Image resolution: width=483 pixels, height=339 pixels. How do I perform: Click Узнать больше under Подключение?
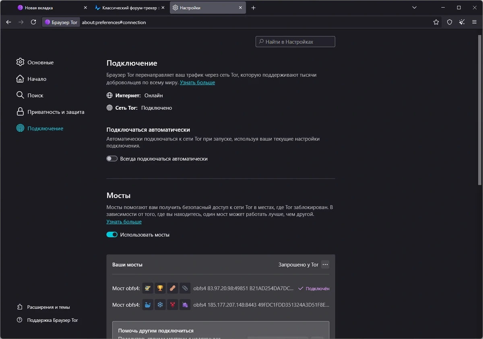coord(197,82)
